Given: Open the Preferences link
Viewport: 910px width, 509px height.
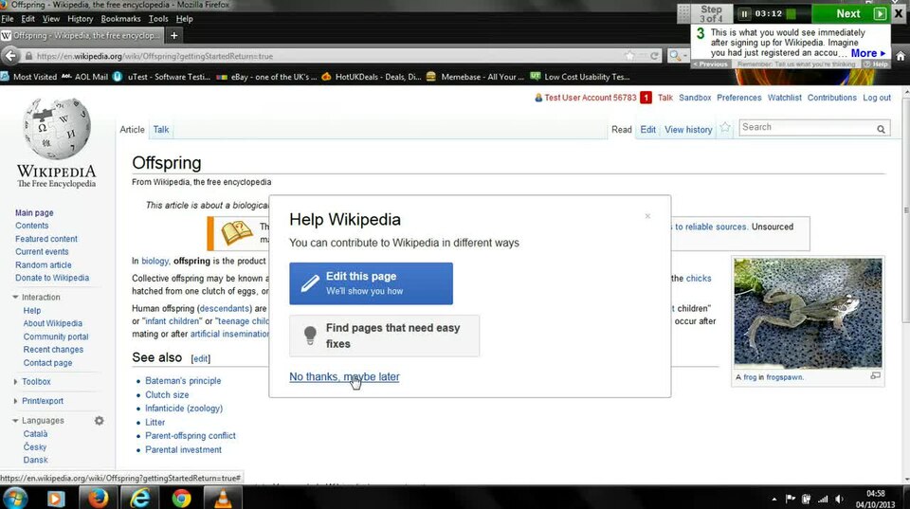Looking at the screenshot, I should 738,98.
